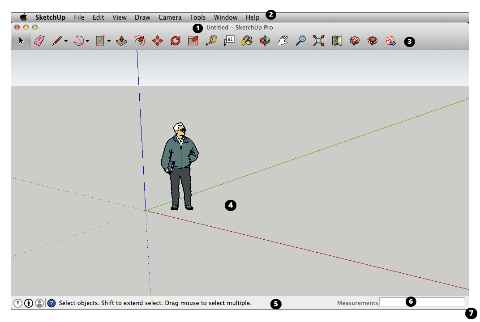Image resolution: width=480 pixels, height=322 pixels.
Task: Expand the Rectangle shape tool dropdown arrow
Action: tap(109, 41)
